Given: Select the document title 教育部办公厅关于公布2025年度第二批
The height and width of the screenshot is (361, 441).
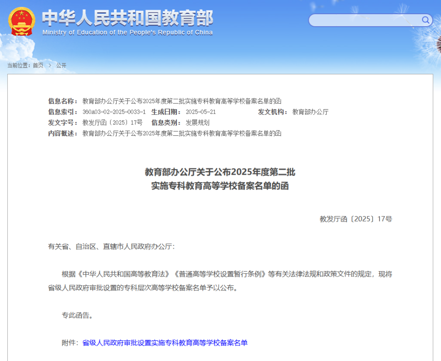Looking at the screenshot, I should [x=220, y=172].
